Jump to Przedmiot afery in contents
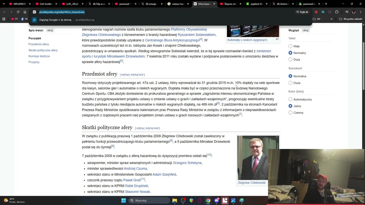 pyautogui.click(x=39, y=44)
